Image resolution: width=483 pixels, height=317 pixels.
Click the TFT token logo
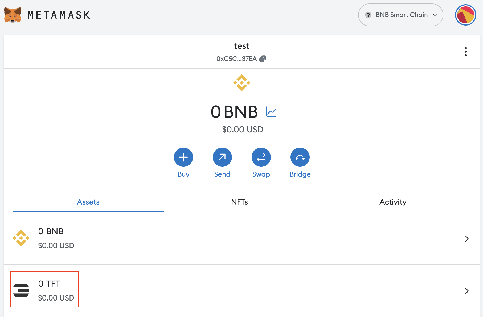coord(21,290)
